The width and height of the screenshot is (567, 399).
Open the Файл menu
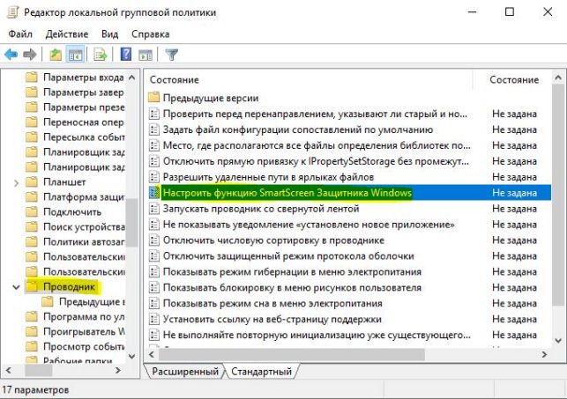[x=20, y=34]
